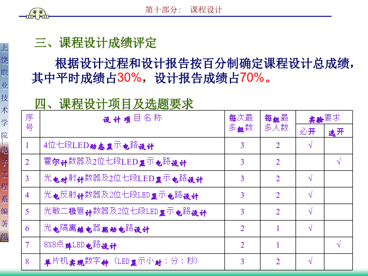This screenshot has width=368, height=276.
Task: Select the row 光敏二极管计数器 project name
Action: (125, 212)
